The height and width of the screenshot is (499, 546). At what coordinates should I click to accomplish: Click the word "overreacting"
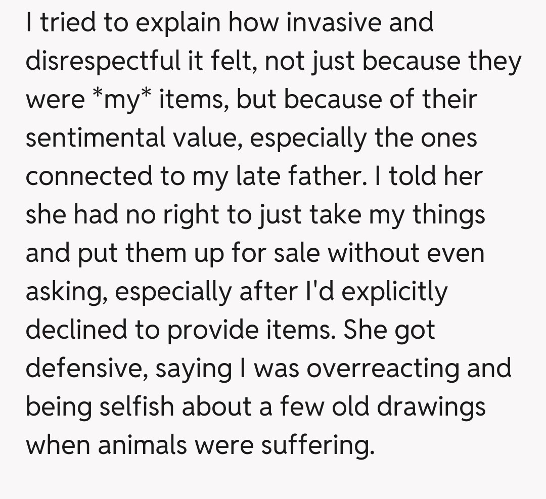coord(383,368)
